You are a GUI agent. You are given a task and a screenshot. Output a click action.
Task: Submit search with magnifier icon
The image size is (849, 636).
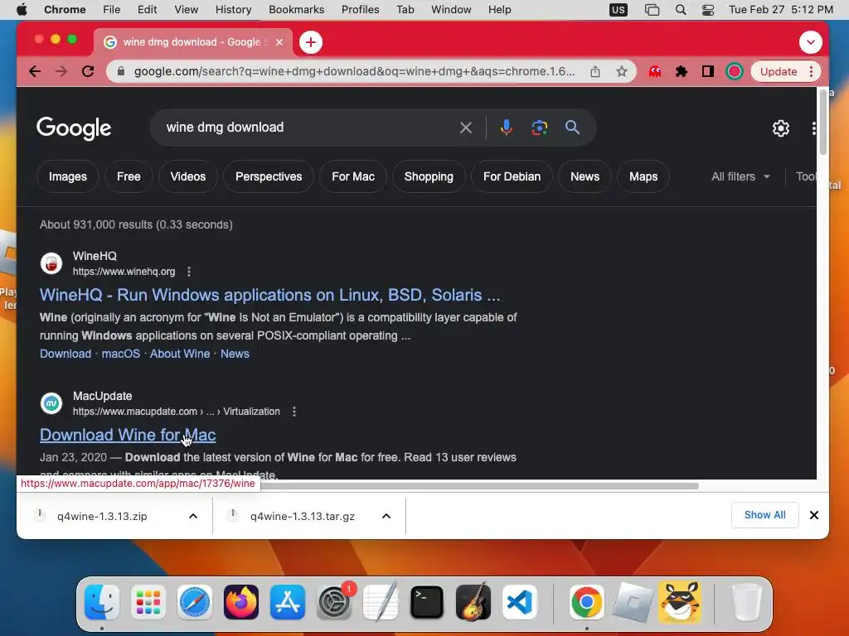[572, 128]
